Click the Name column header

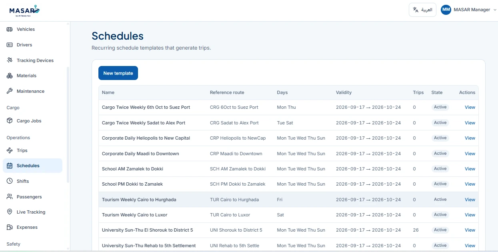point(108,92)
